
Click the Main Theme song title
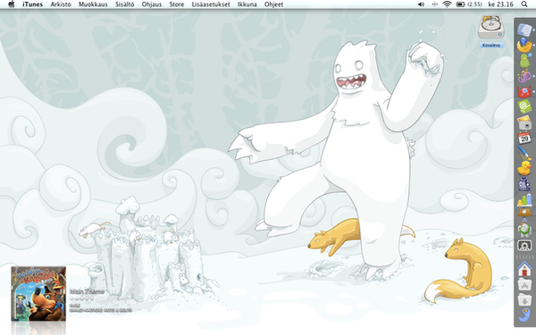click(87, 291)
